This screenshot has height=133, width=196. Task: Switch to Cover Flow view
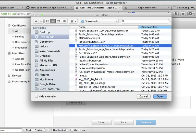[x=64, y=21]
